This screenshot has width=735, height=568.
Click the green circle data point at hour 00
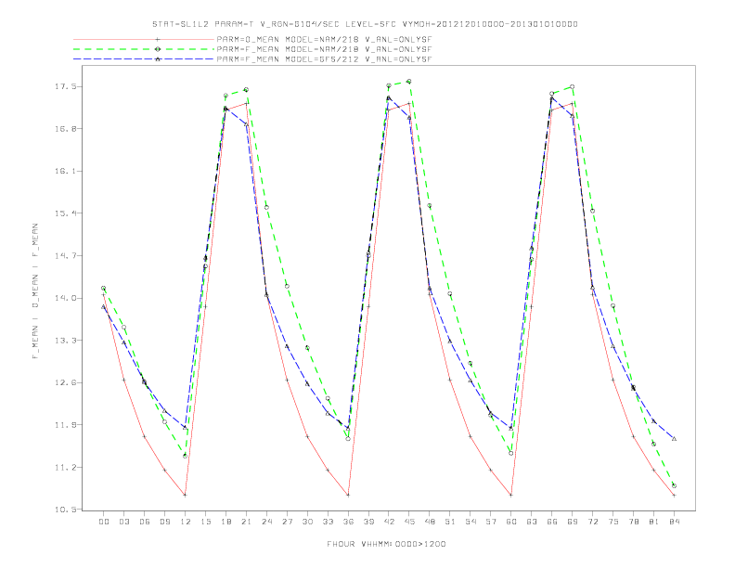[104, 289]
